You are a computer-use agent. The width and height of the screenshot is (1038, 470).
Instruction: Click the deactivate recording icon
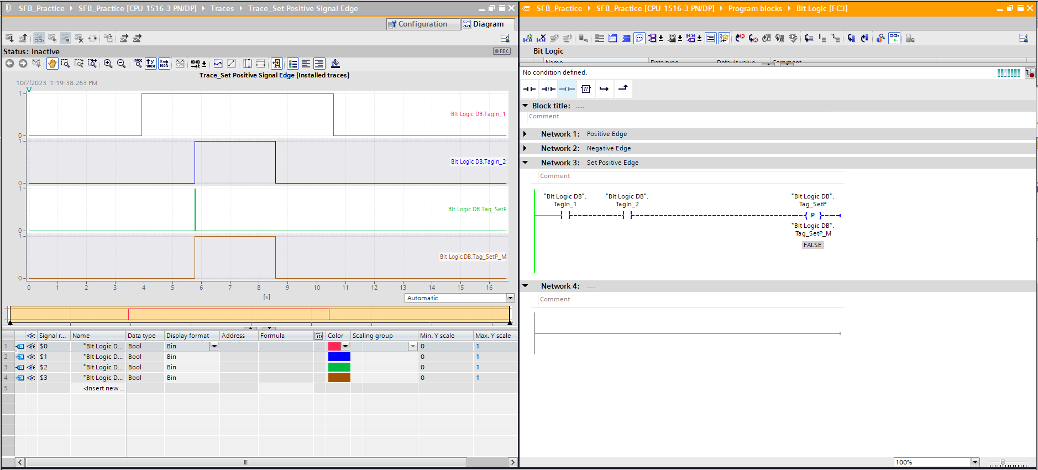[65, 38]
